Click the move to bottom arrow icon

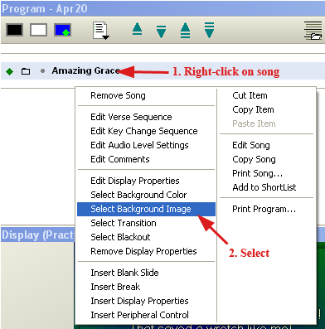[x=209, y=30]
